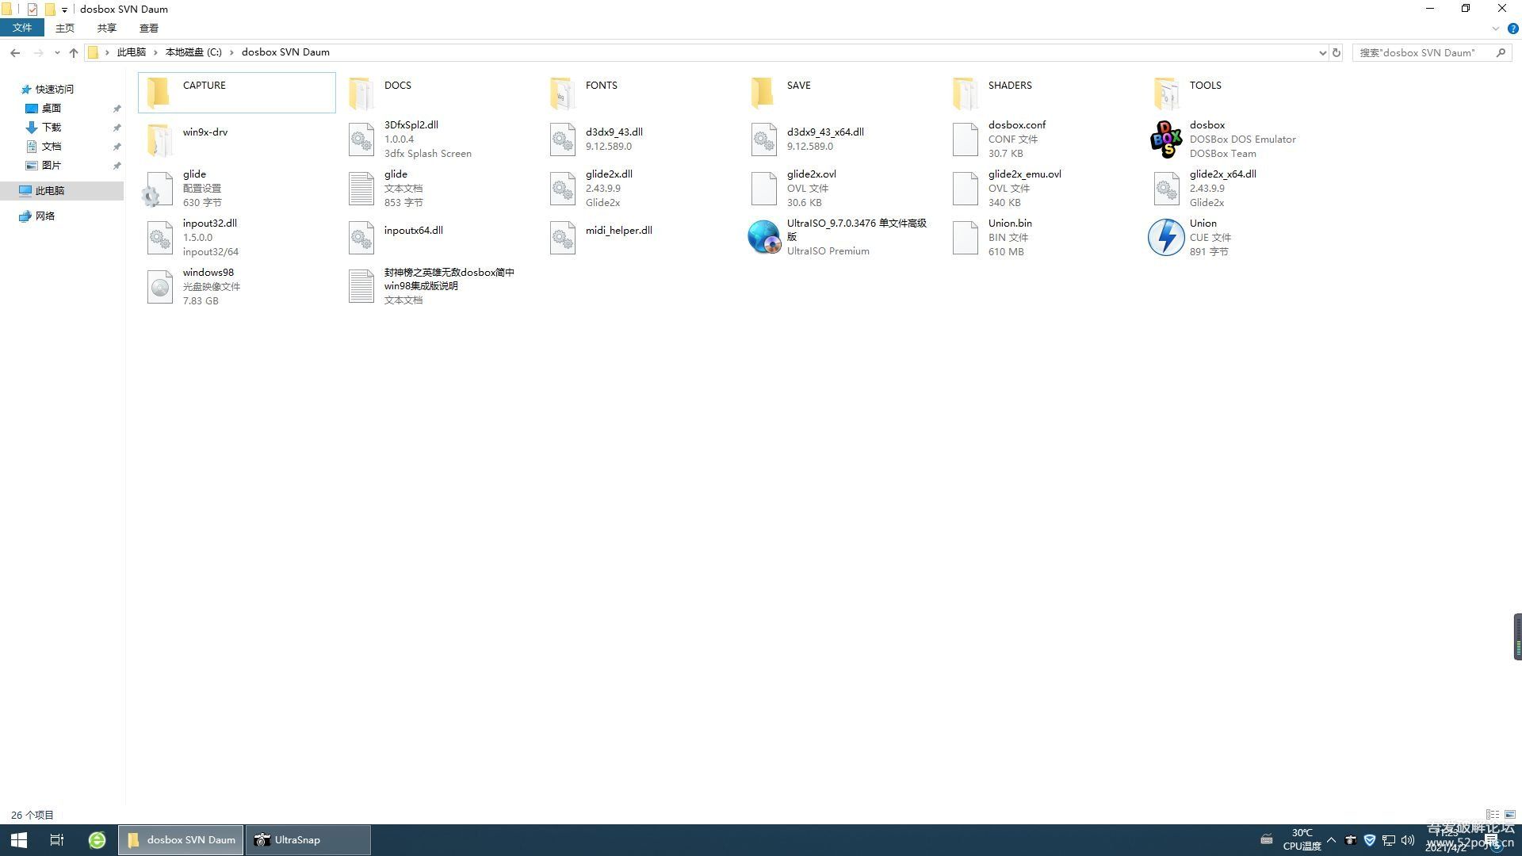Open the dosbox DOS Emulator application icon
The width and height of the screenshot is (1522, 856).
pos(1165,139)
